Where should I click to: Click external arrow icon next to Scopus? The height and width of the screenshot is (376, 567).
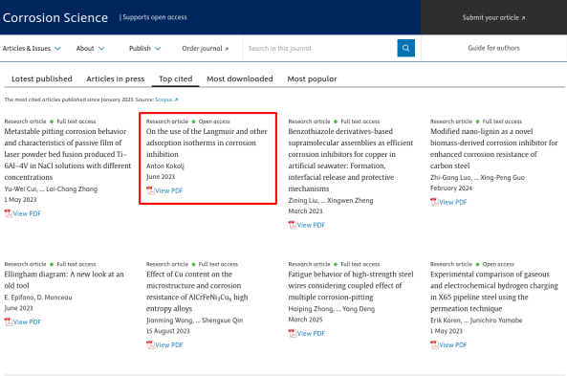(176, 100)
